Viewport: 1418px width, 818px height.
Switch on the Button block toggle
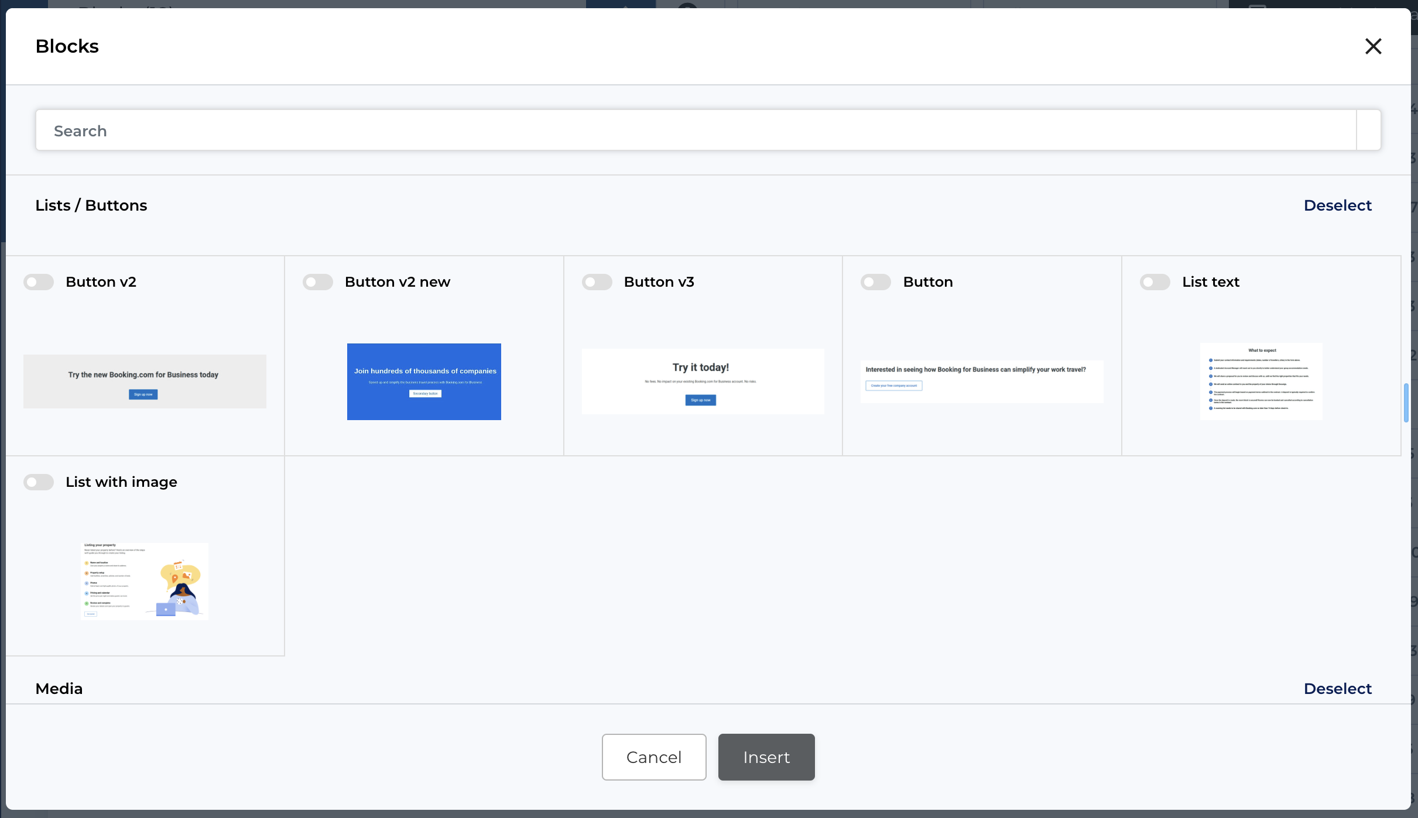(x=875, y=282)
